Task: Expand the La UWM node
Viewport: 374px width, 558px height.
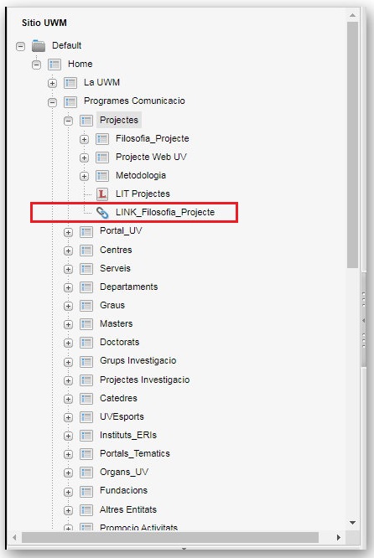Action: [52, 83]
